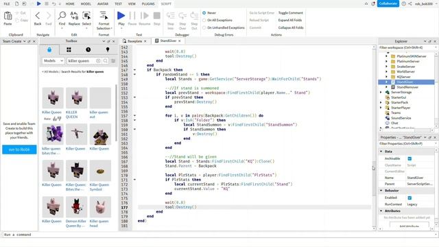
Task: Expand the ServerStorage tree node
Action: click(x=381, y=92)
